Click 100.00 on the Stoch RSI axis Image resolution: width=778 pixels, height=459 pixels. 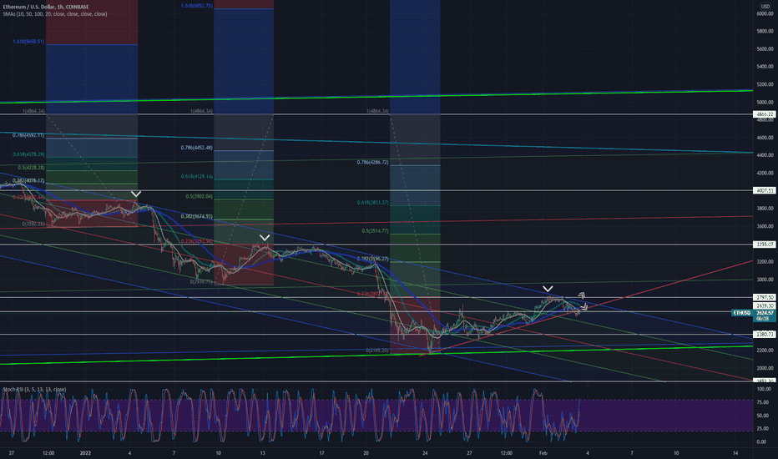(764, 390)
